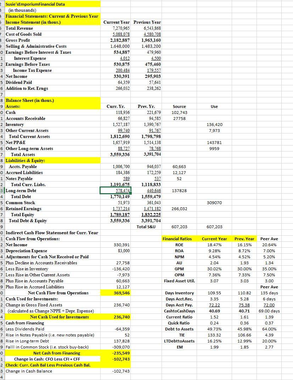Click the Financial Ratios header cell
The height and width of the screenshot is (380, 293).
point(180,238)
